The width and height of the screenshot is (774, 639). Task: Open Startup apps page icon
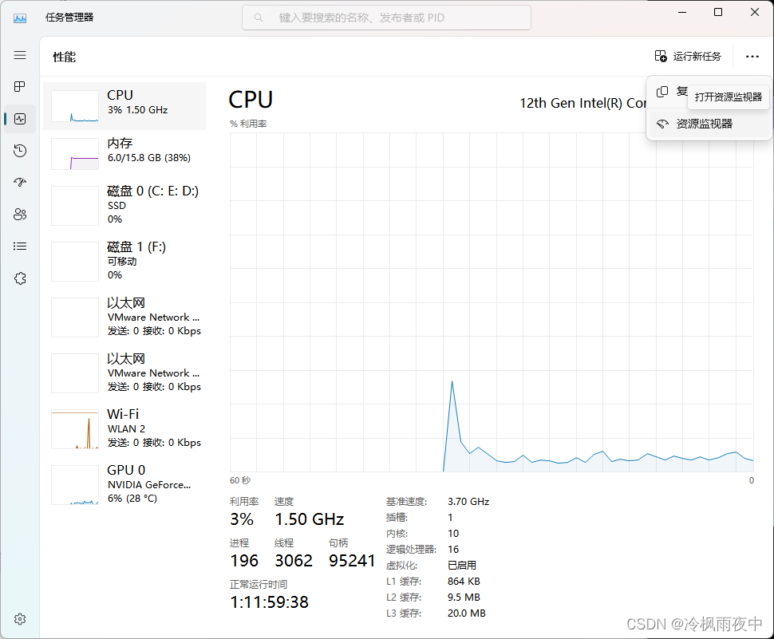pyautogui.click(x=20, y=183)
